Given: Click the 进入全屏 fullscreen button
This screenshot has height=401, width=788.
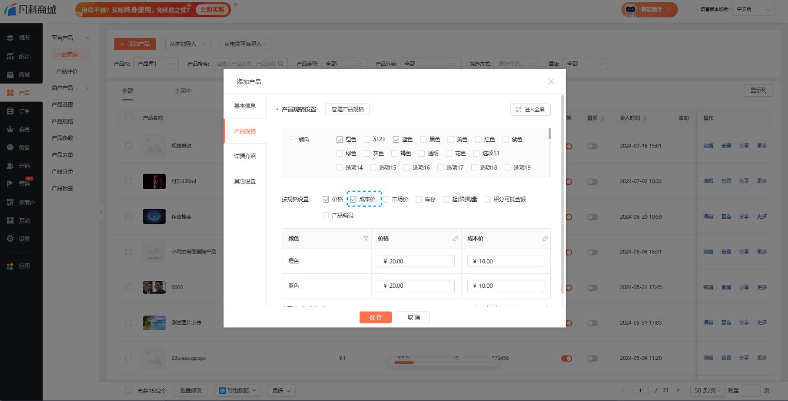Looking at the screenshot, I should 530,109.
